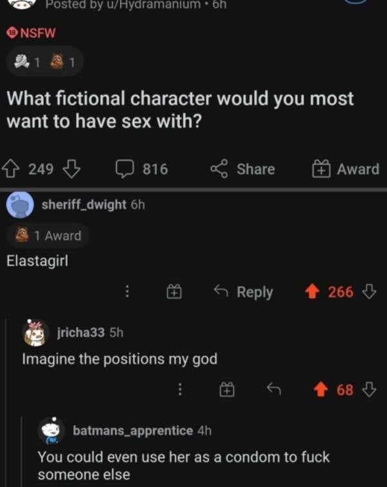This screenshot has width=387, height=487.
Task: Give the post an Award
Action: (x=346, y=170)
